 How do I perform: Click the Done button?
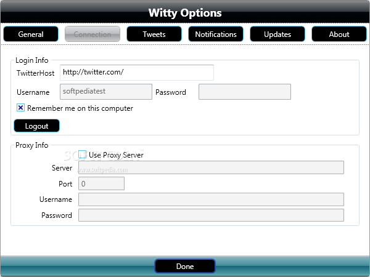(185, 266)
